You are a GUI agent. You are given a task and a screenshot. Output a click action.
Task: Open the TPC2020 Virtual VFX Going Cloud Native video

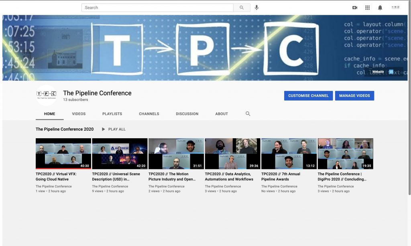click(63, 153)
